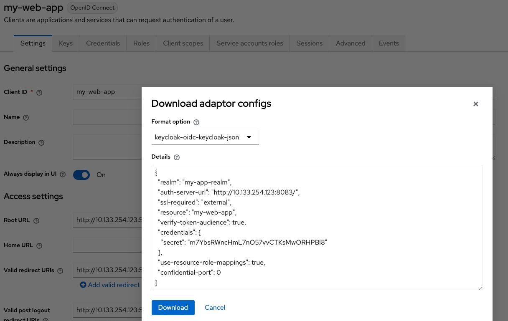
Task: Click the Download button
Action: [x=173, y=308]
